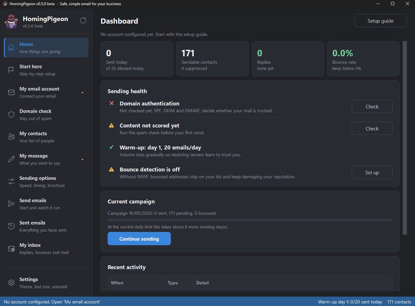Click the Replies stat card

point(288,59)
